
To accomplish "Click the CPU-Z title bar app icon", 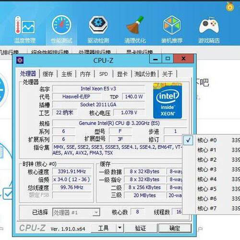I will point(20,60).
